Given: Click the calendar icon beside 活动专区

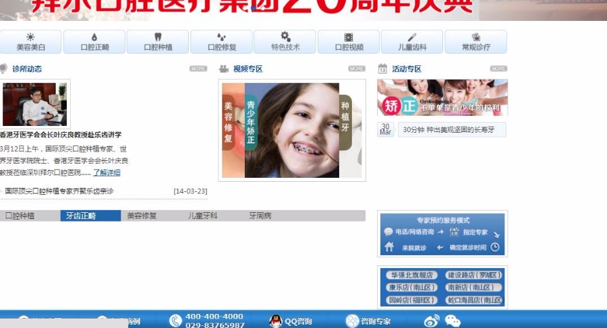Looking at the screenshot, I should coord(382,69).
